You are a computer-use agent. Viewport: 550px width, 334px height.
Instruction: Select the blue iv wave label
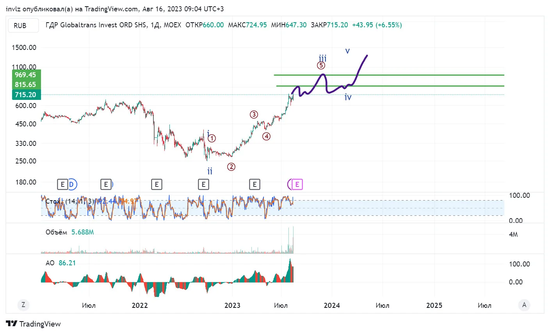(348, 97)
